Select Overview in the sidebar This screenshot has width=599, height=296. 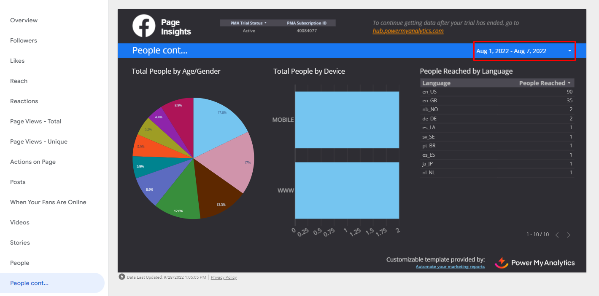point(24,20)
